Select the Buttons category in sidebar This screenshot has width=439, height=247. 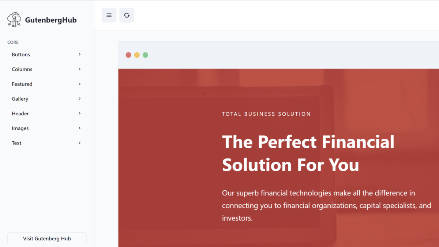tap(21, 55)
